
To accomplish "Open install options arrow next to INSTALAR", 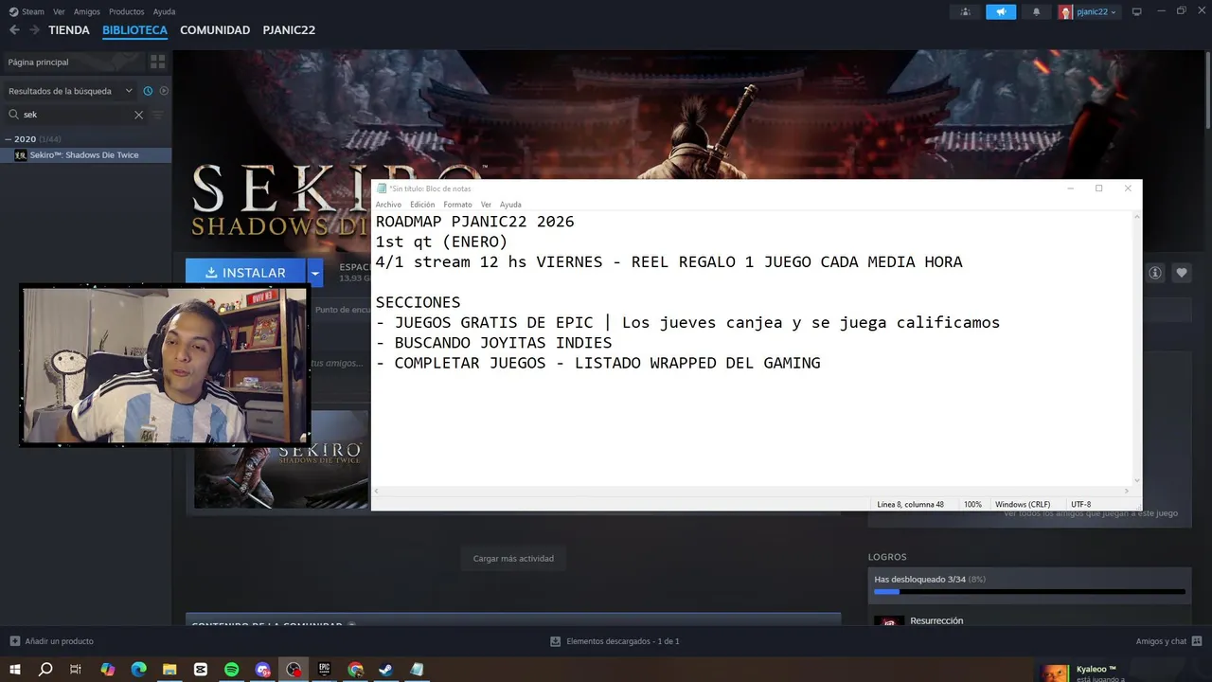I will point(315,273).
